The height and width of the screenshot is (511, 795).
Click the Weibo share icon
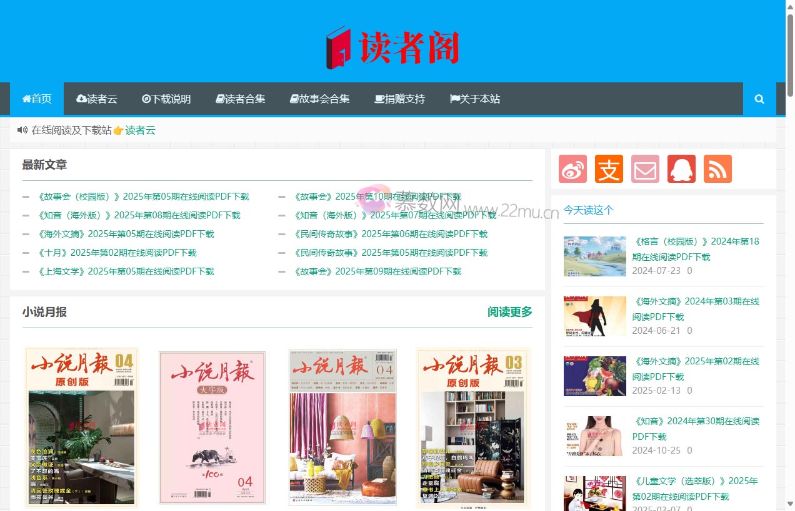click(x=572, y=168)
